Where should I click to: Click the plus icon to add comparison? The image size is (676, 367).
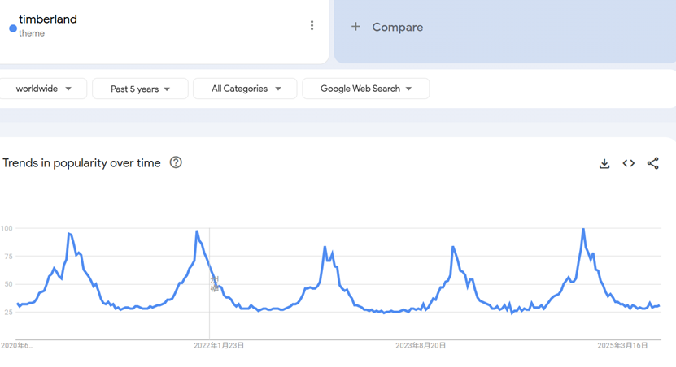[x=355, y=27]
